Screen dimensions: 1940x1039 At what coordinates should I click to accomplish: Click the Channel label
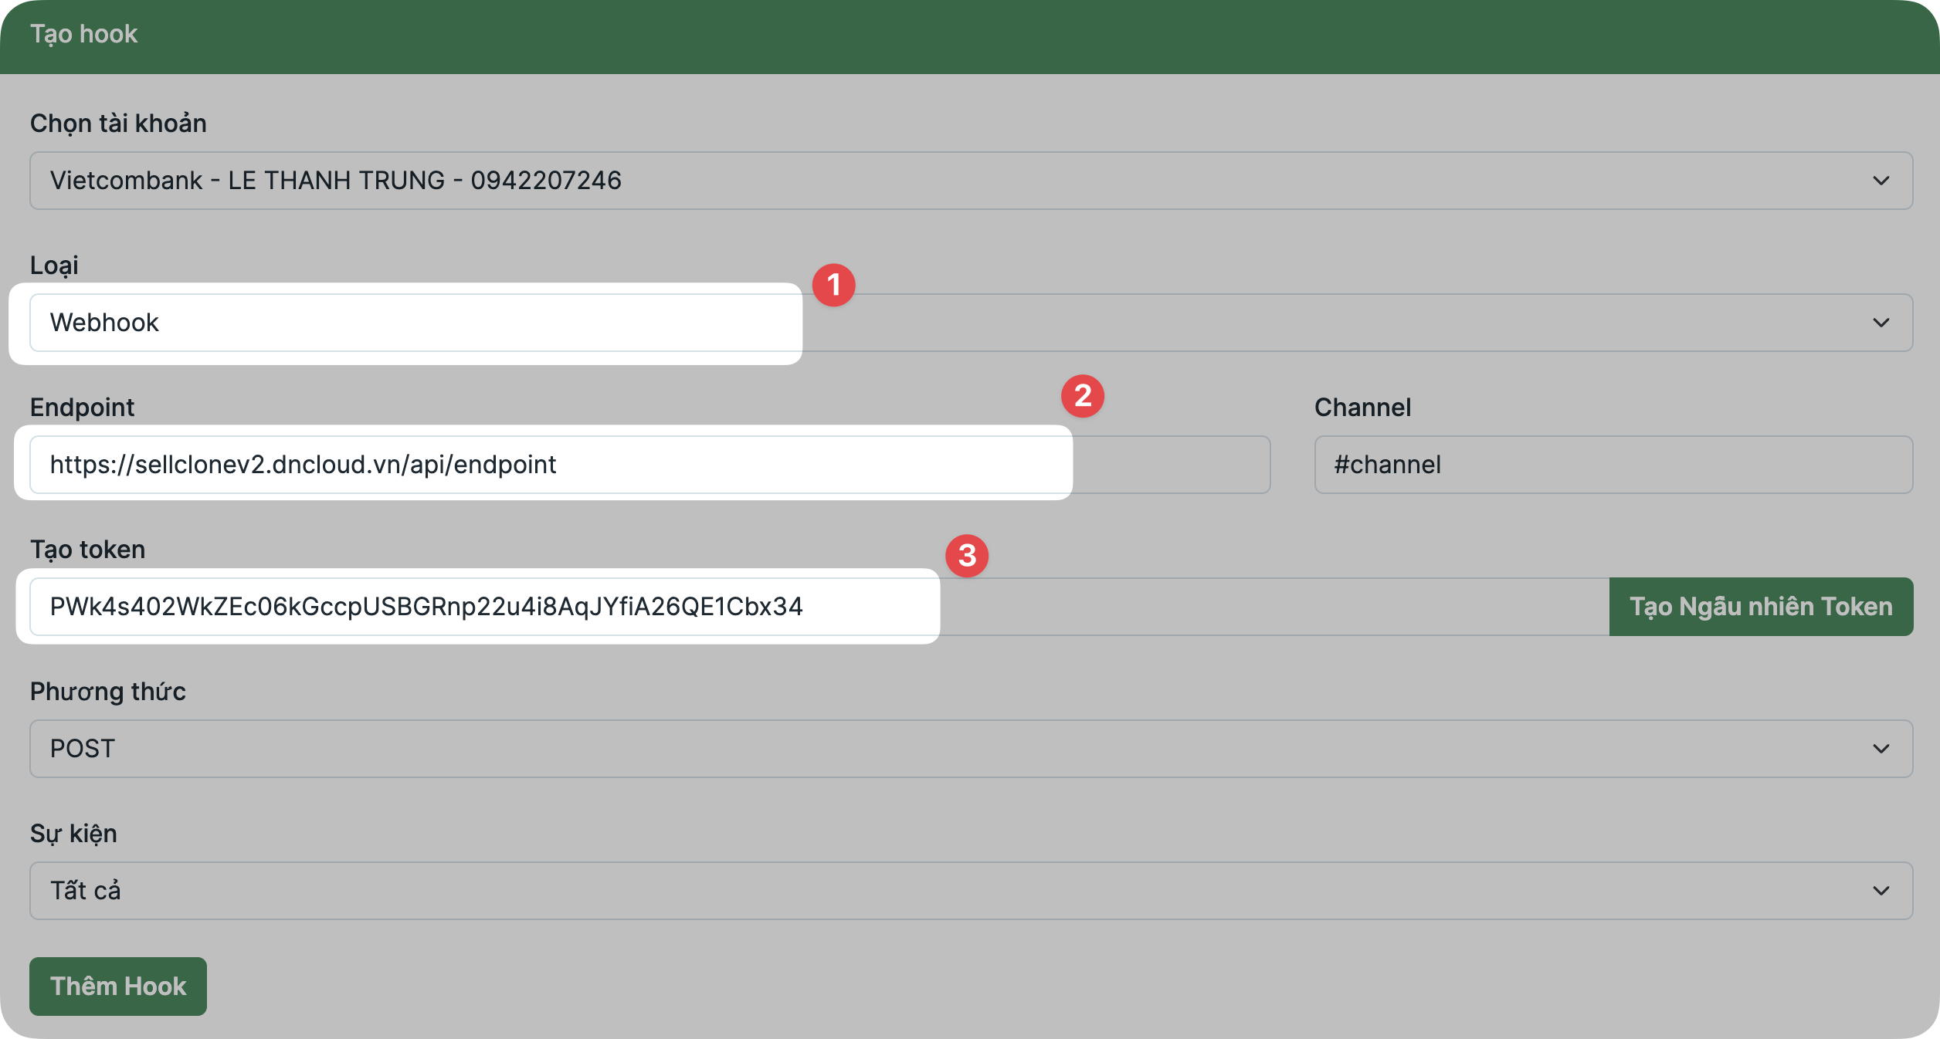[x=1362, y=408]
